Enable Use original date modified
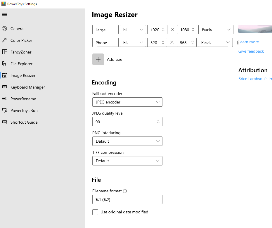The image size is (272, 228). [x=95, y=212]
